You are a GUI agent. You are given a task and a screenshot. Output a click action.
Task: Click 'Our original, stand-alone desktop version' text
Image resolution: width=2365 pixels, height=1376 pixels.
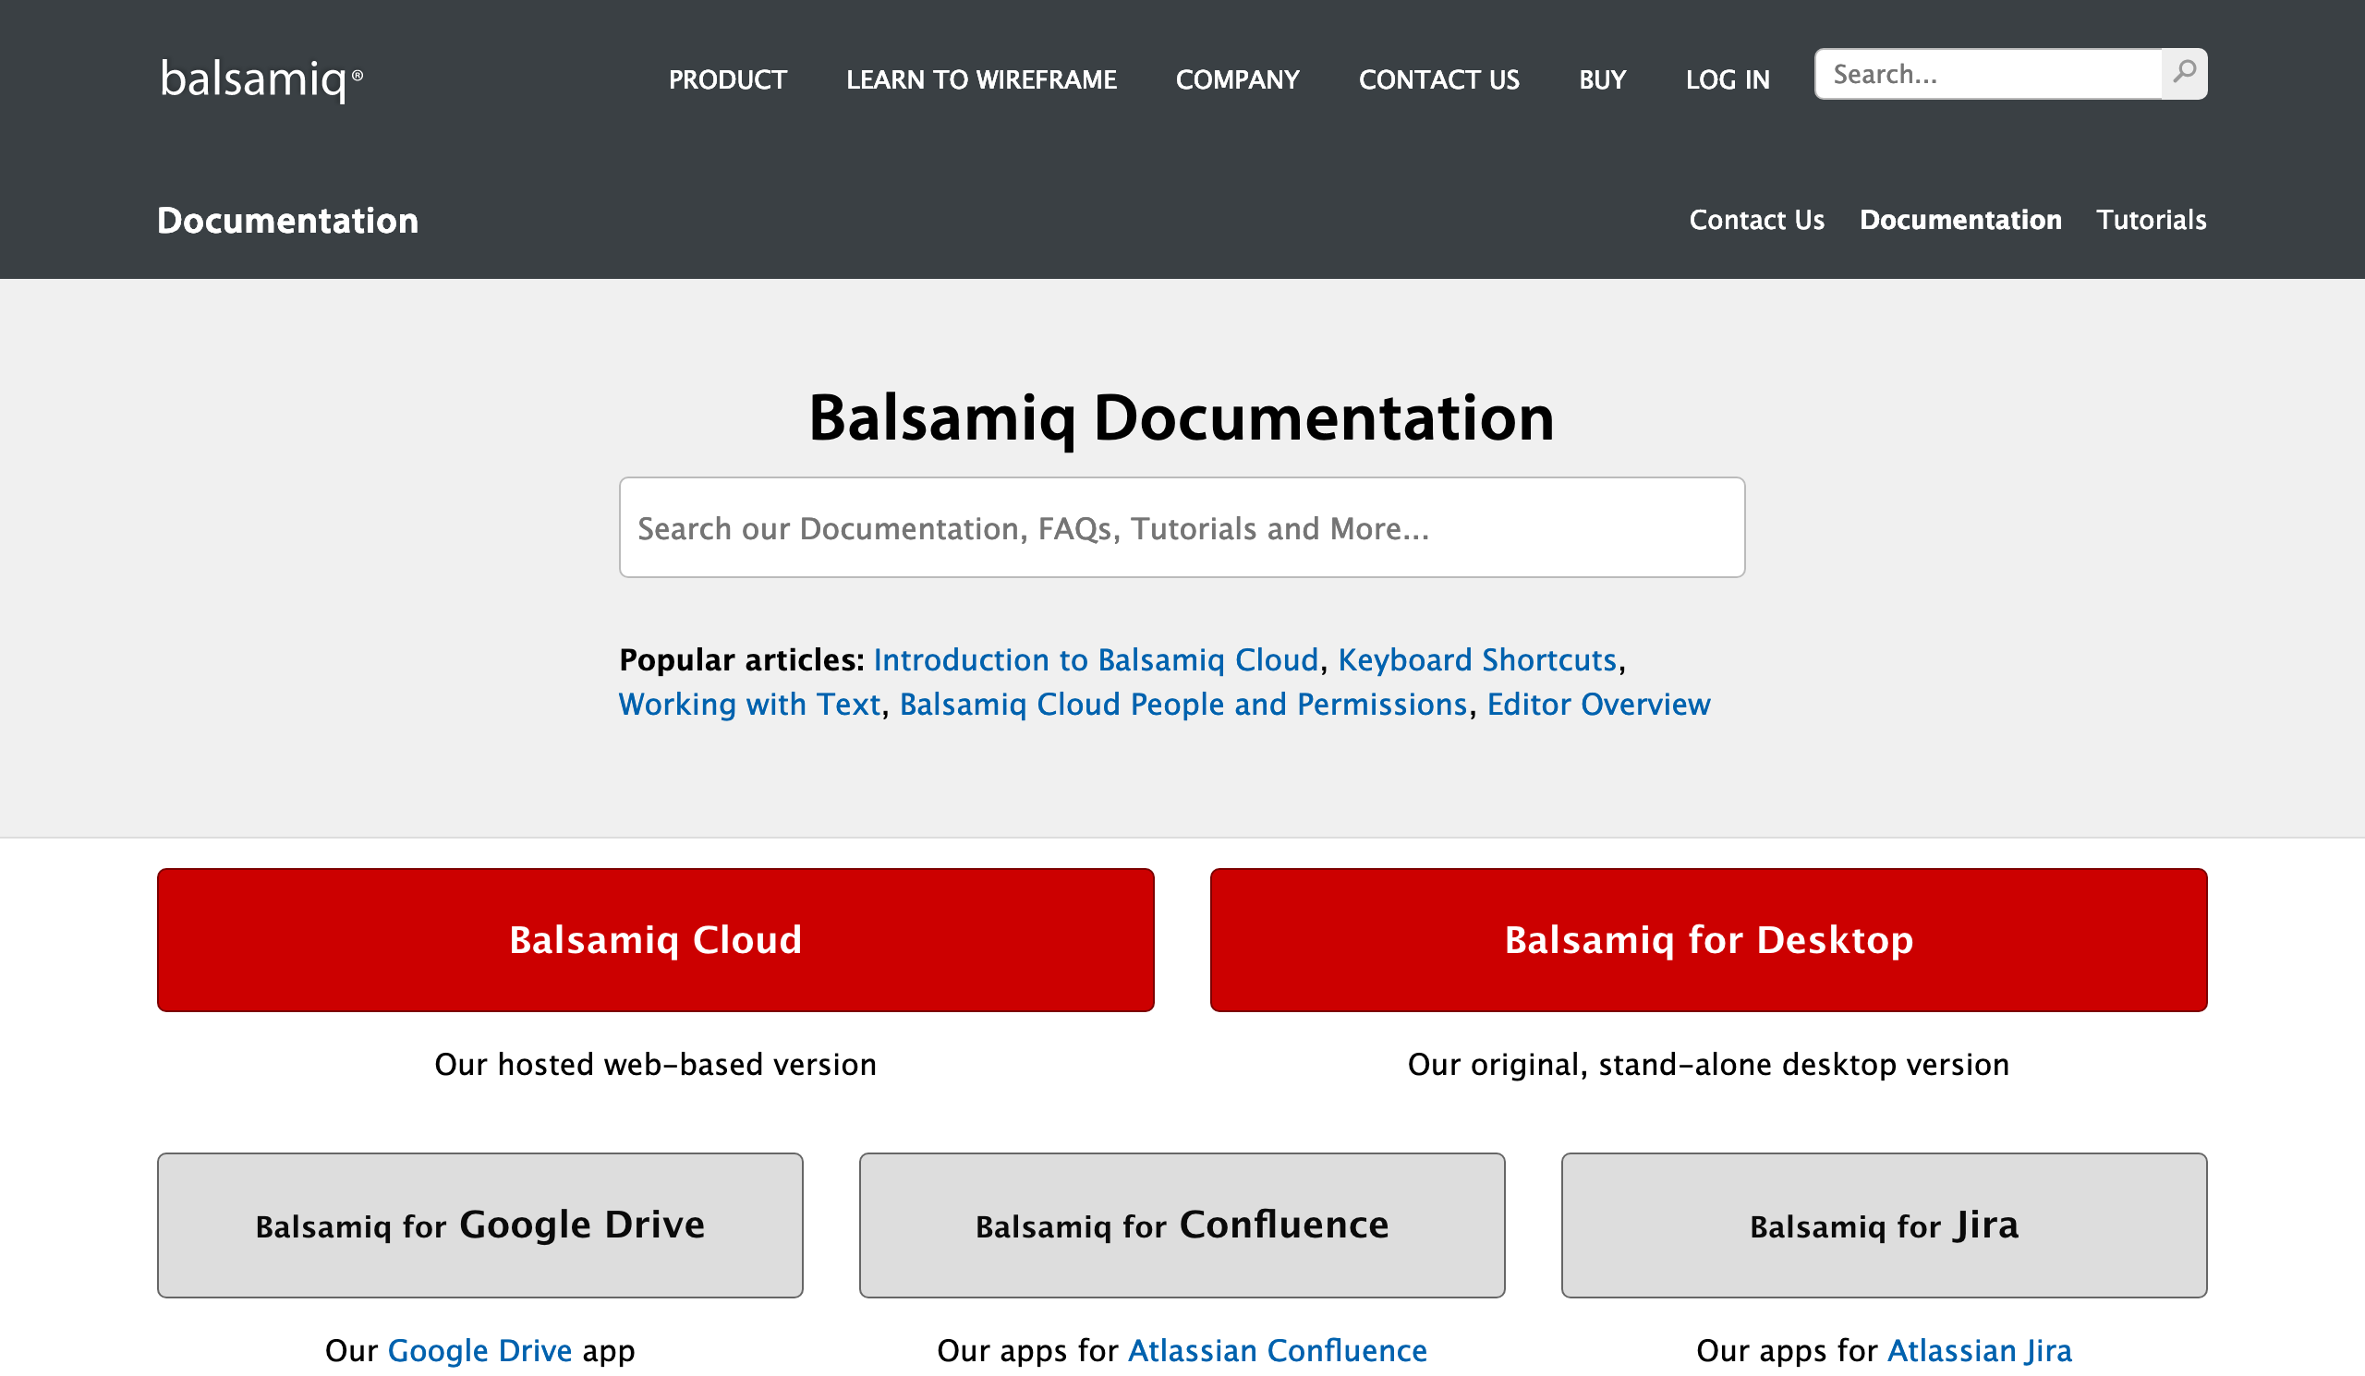pos(1708,1065)
